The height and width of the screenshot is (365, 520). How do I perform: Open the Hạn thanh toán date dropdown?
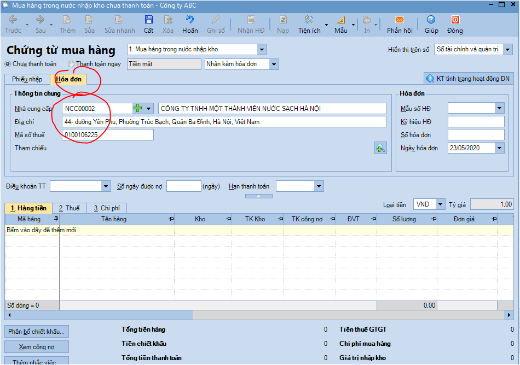[319, 186]
